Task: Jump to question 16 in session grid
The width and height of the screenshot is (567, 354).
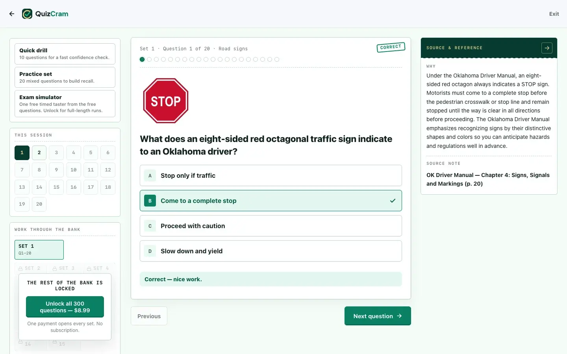Action: tap(74, 187)
